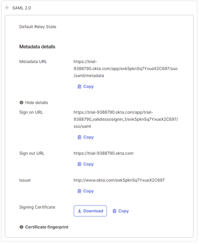Click the arrow icon beside Certificate fingerprint

[x=22, y=227]
